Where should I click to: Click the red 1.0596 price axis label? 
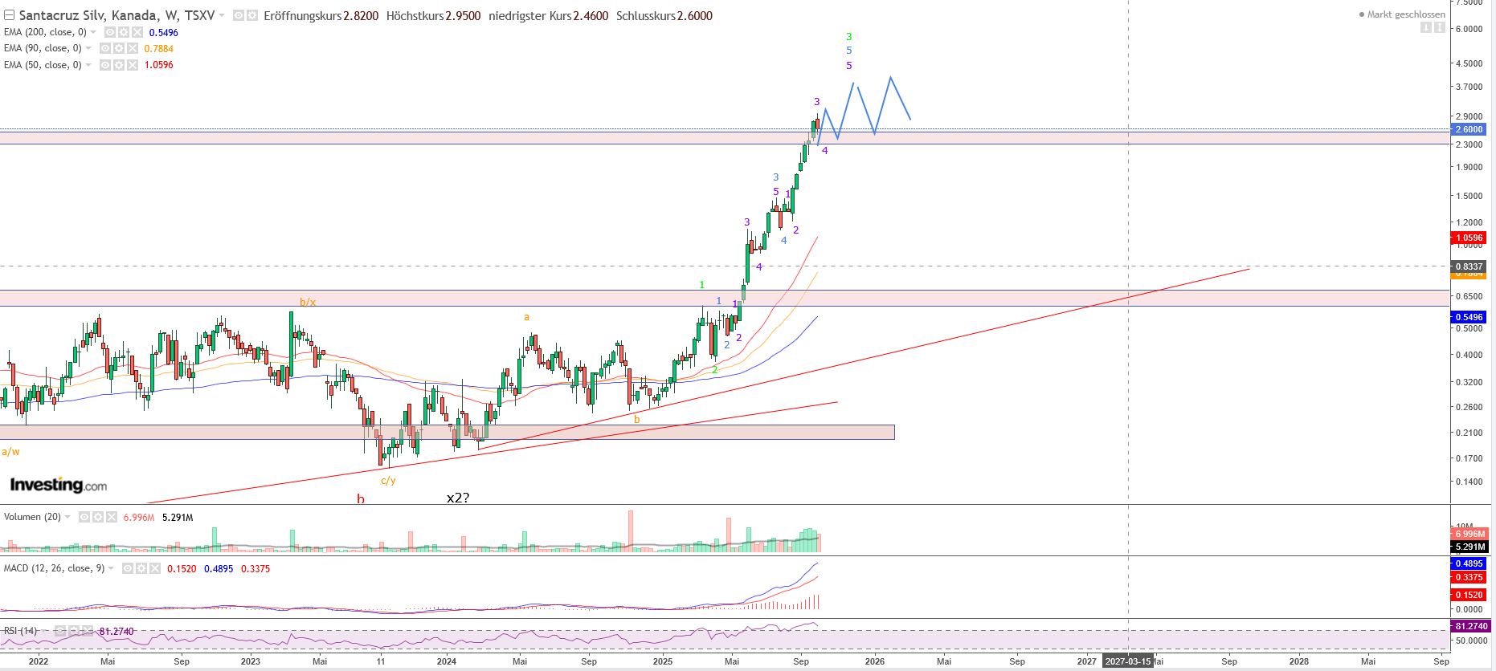(x=1469, y=238)
